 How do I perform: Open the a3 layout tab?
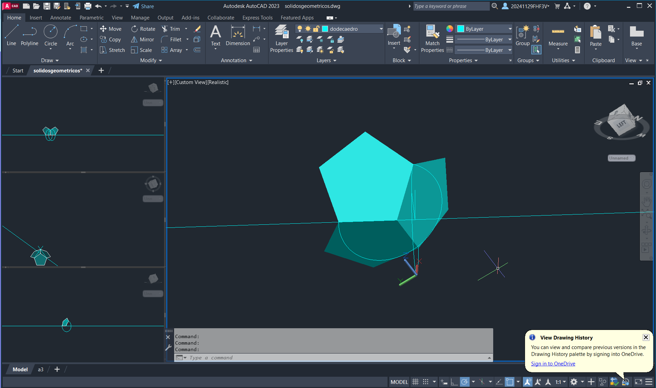click(41, 369)
